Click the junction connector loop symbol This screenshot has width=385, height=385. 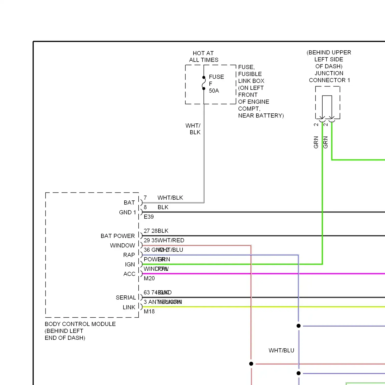[x=327, y=107]
